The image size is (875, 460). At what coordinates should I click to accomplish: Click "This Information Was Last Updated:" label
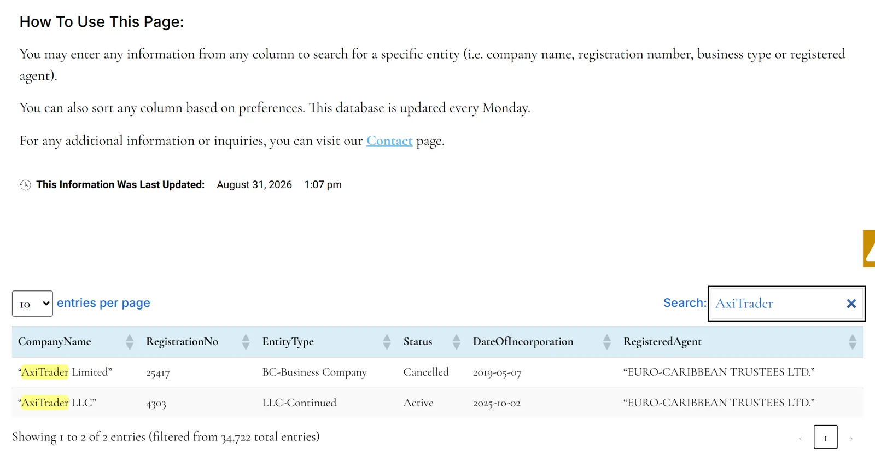[x=120, y=185]
